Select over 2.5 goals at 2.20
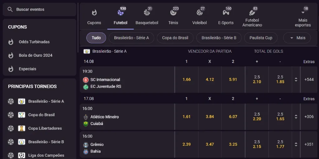This screenshot has width=319, height=159. tap(257, 117)
